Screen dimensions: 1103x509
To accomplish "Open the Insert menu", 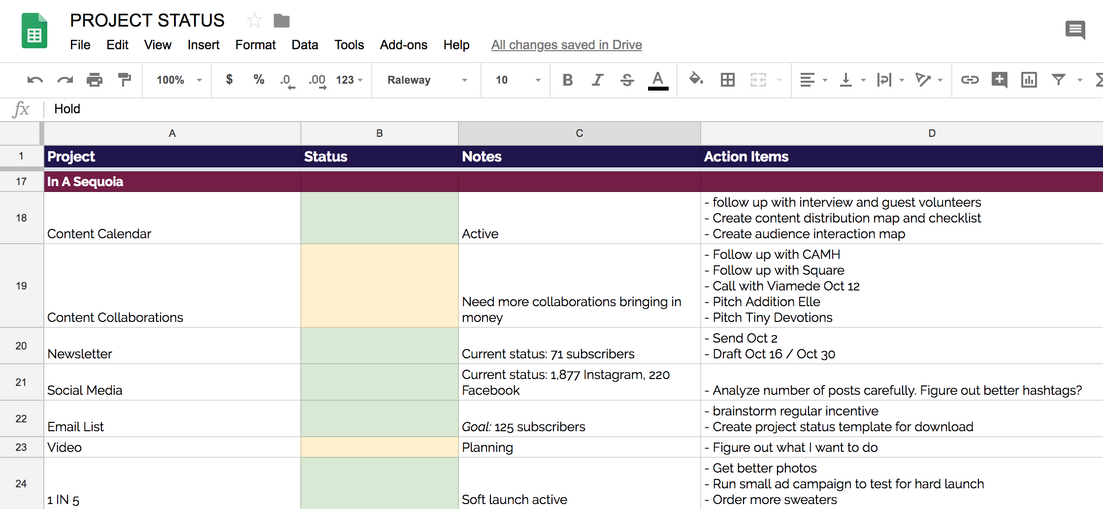I will tap(203, 45).
